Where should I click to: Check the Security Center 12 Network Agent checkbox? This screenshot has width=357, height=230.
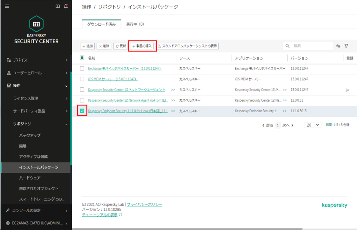tap(82, 100)
